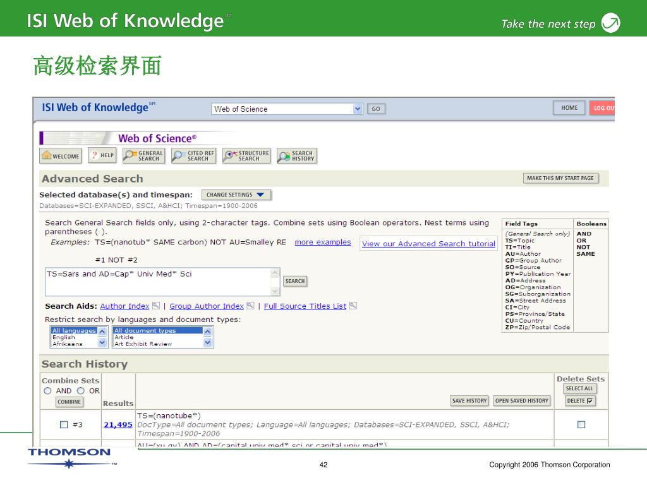Open the Group Author Index link

(x=207, y=306)
